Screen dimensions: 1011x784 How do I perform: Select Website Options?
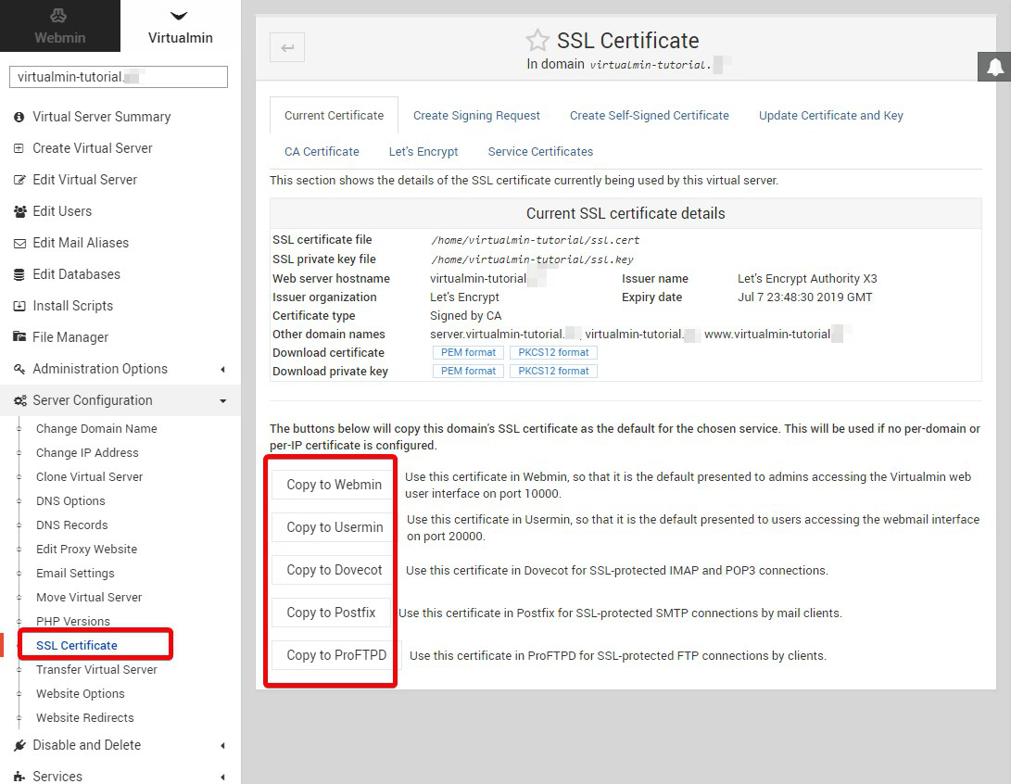coord(81,694)
